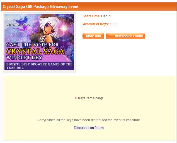Follow the Discuss it on forum link
Screen dimensions: 177x143
point(89,128)
